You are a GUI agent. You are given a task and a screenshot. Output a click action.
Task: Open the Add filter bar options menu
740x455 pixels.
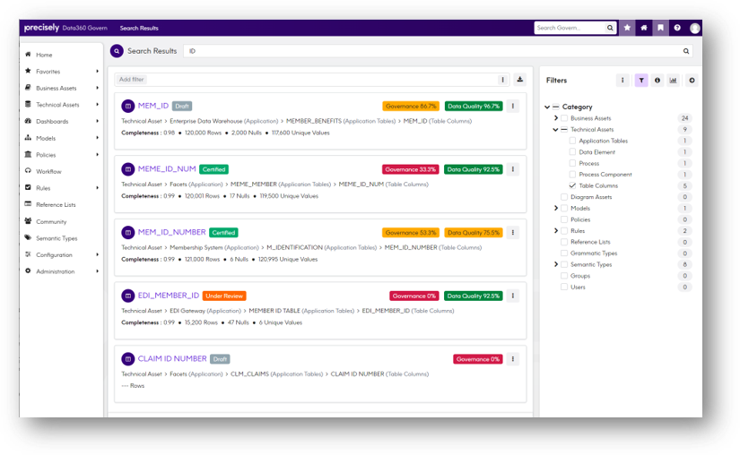click(502, 80)
